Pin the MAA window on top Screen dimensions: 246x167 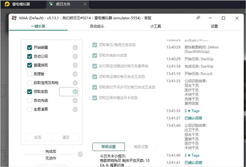point(198,18)
